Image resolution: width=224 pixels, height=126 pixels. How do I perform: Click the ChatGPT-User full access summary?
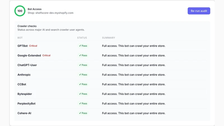(134, 65)
